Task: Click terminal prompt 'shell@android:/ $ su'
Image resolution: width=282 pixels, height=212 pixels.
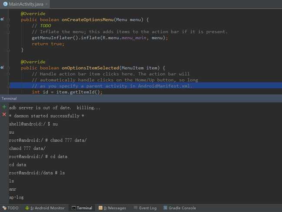Action: [x=33, y=124]
